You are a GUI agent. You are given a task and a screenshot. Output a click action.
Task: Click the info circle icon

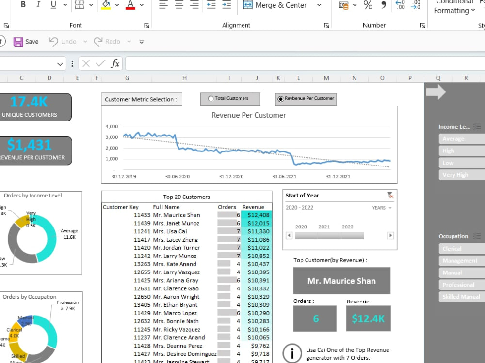(x=291, y=353)
